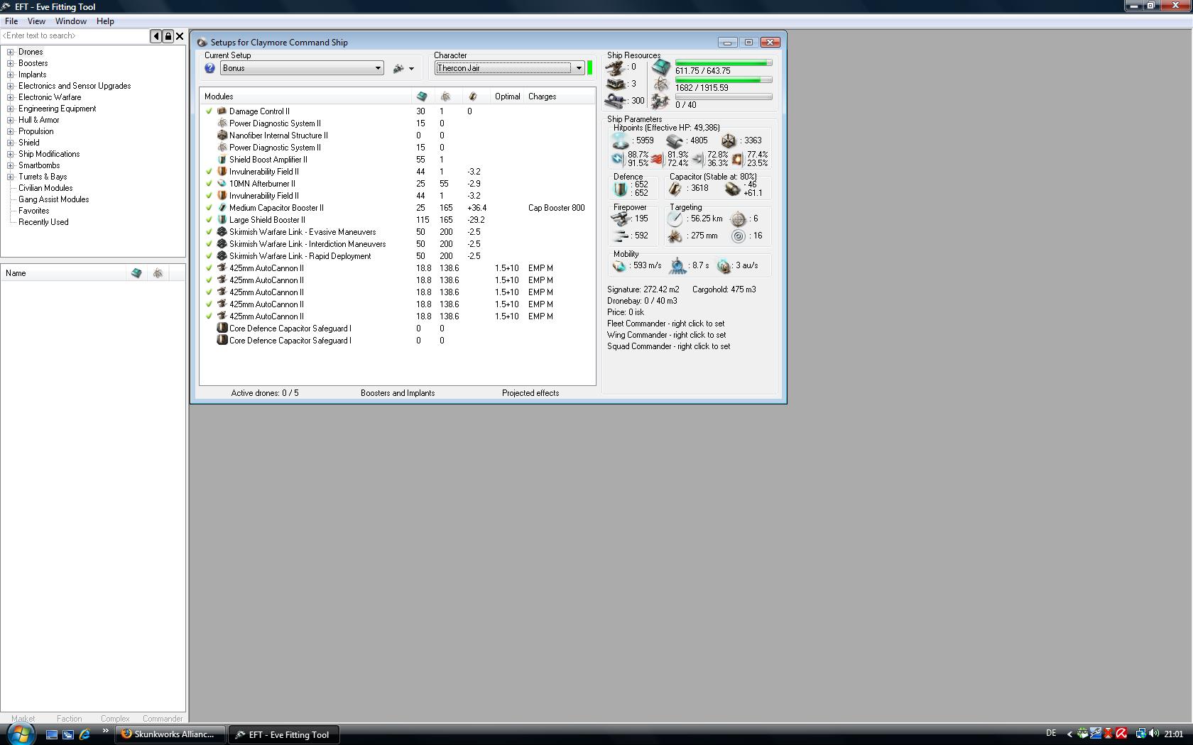
Task: Click the ship icon button next to Bonus
Action: tap(403, 68)
